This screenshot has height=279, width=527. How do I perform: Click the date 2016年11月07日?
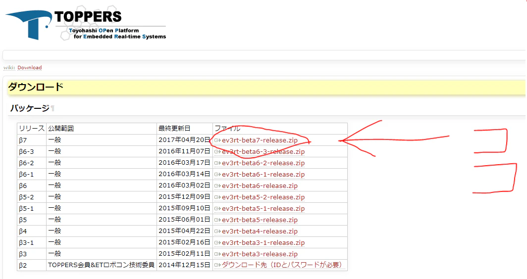point(184,151)
